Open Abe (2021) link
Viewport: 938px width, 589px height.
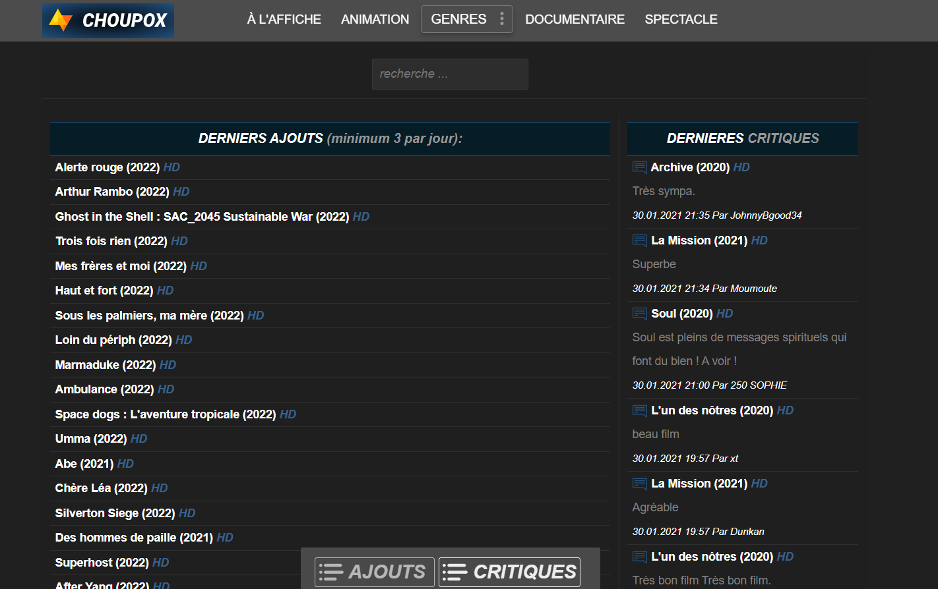click(x=84, y=464)
